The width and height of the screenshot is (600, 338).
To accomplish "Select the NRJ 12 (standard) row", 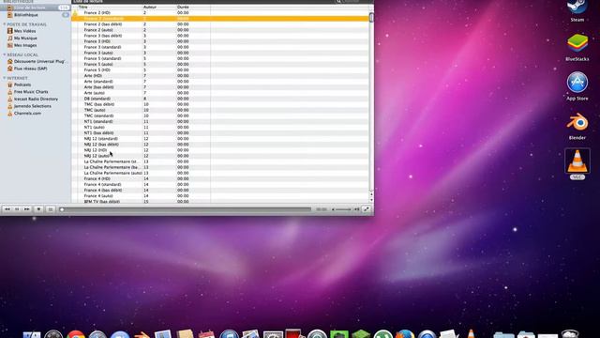I will 220,139.
